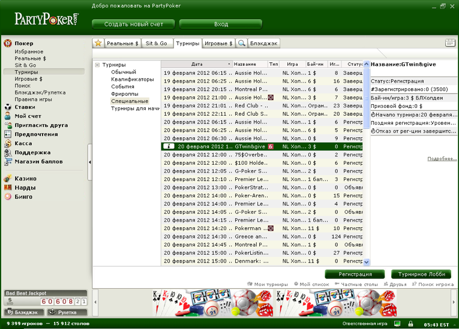Click the clock icon beside Отказ от рег-ции

point(373,131)
